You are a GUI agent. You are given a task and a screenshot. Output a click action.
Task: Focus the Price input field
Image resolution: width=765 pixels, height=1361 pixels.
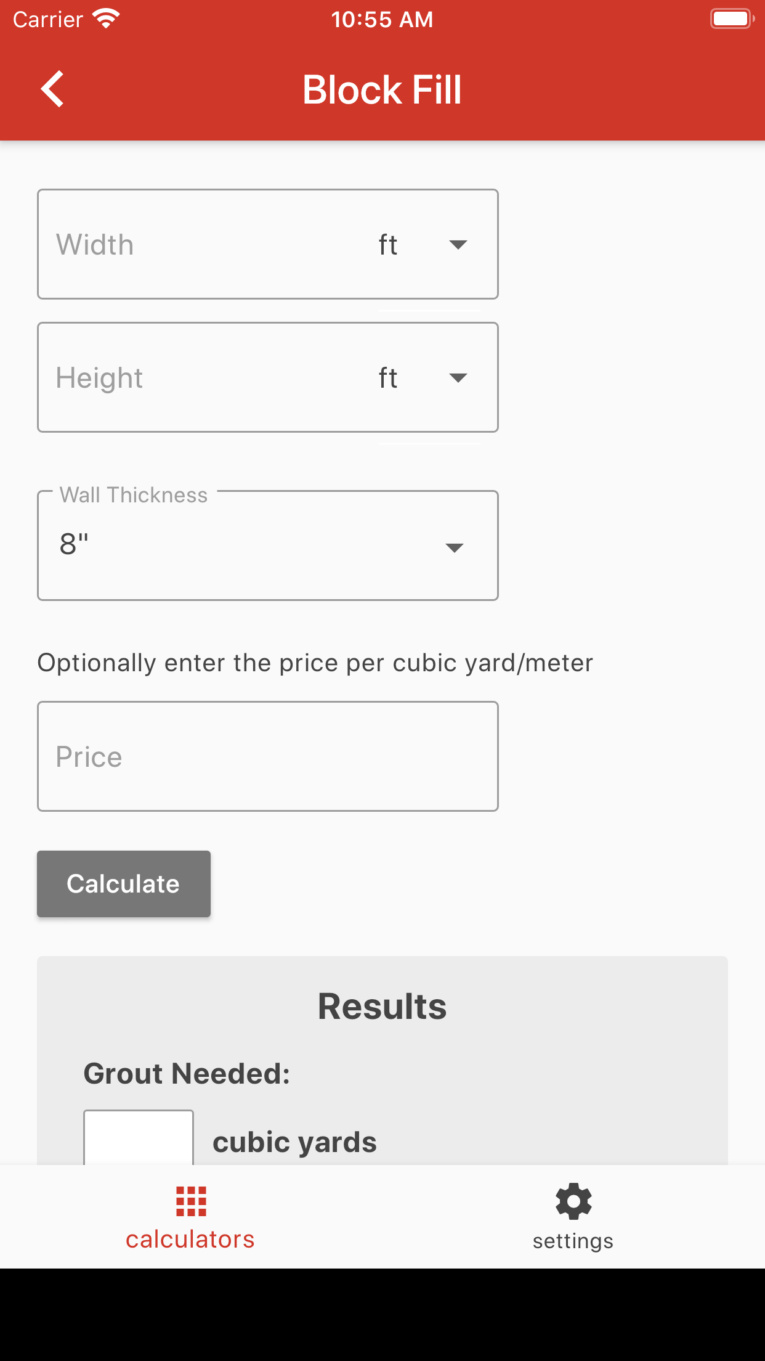[x=268, y=756]
